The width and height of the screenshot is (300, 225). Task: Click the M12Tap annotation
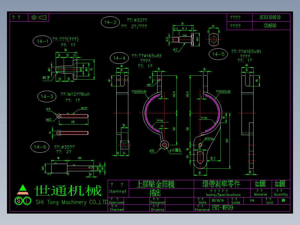click(209, 138)
